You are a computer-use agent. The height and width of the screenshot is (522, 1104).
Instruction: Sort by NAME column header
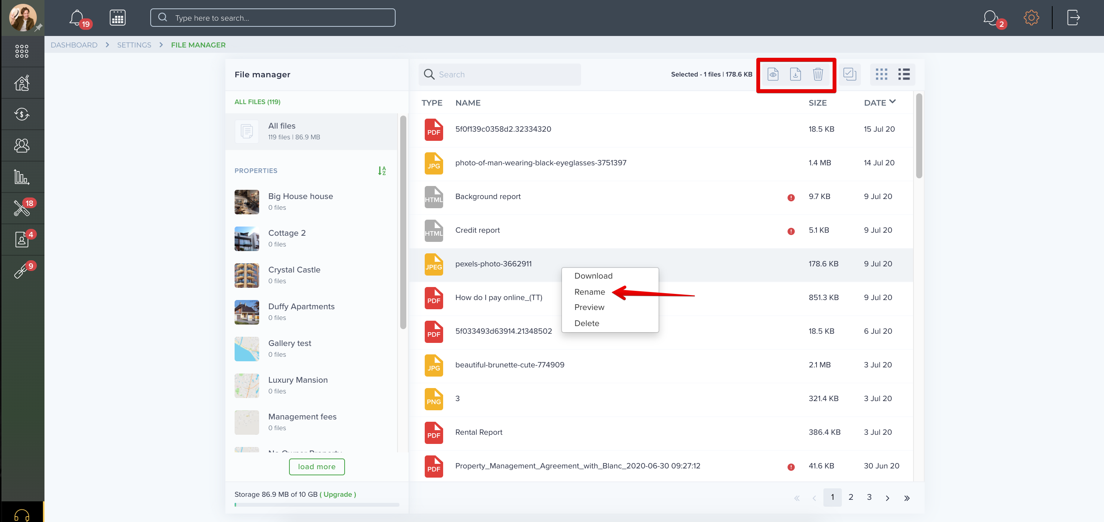pyautogui.click(x=468, y=103)
